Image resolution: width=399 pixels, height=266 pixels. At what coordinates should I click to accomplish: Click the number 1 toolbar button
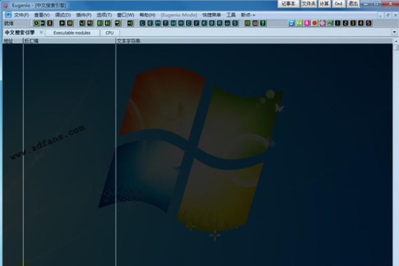pos(337,23)
